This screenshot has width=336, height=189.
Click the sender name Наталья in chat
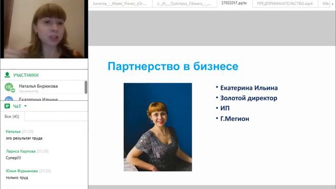click(x=13, y=132)
